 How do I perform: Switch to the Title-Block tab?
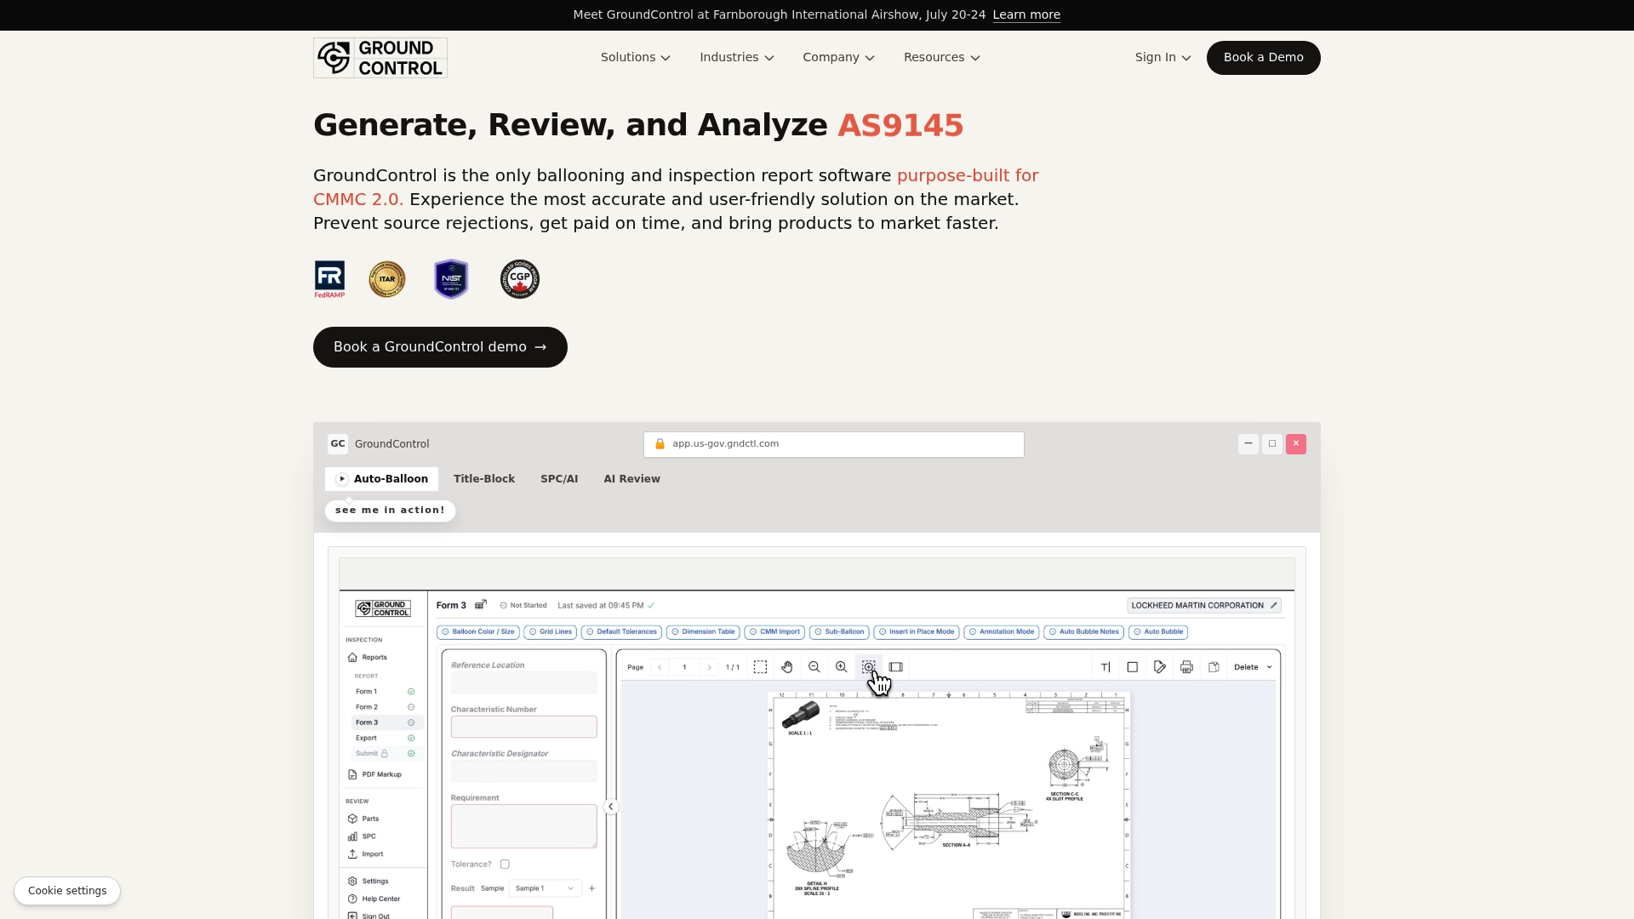pyautogui.click(x=484, y=479)
